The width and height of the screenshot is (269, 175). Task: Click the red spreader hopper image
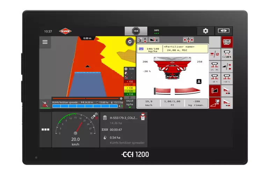coord(172,68)
